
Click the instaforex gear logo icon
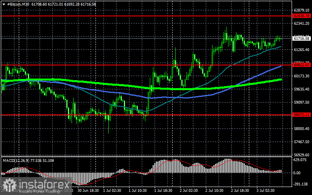tap(9, 185)
